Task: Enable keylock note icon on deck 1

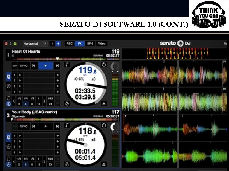Action: click(x=67, y=65)
